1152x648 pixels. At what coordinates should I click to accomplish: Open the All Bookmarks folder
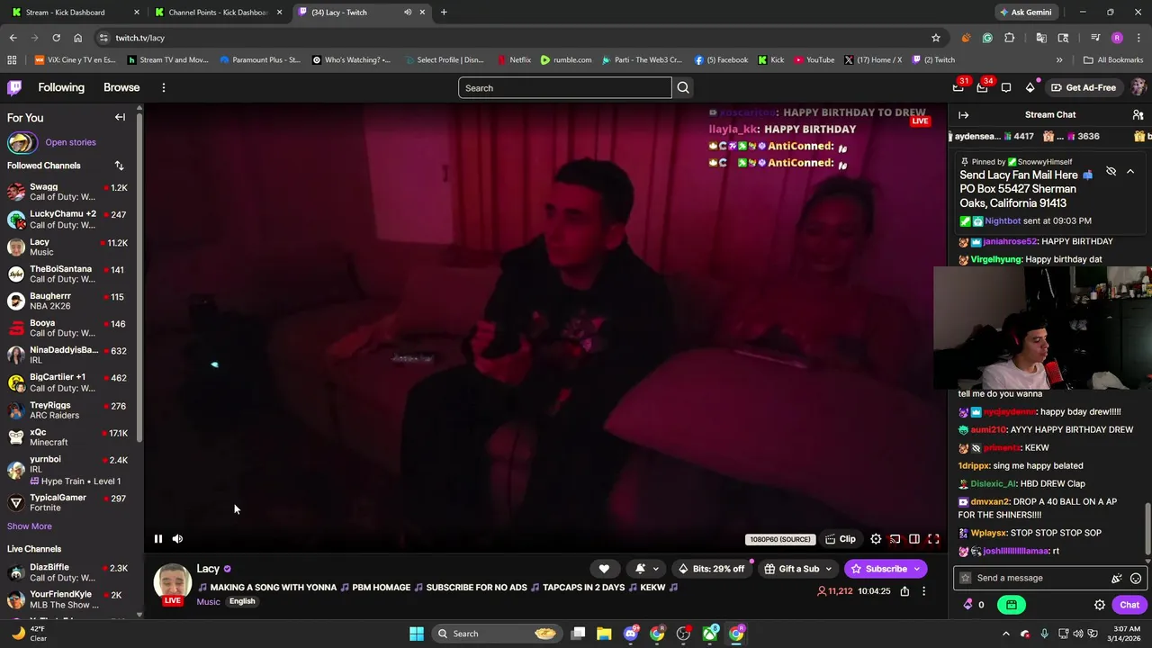tap(1113, 60)
